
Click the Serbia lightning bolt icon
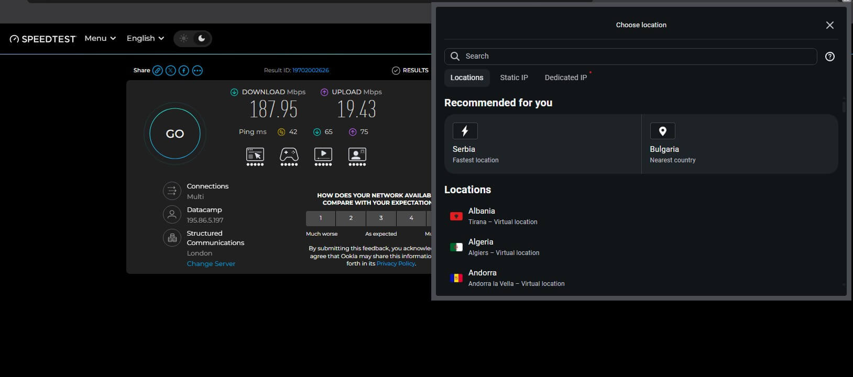click(x=465, y=131)
